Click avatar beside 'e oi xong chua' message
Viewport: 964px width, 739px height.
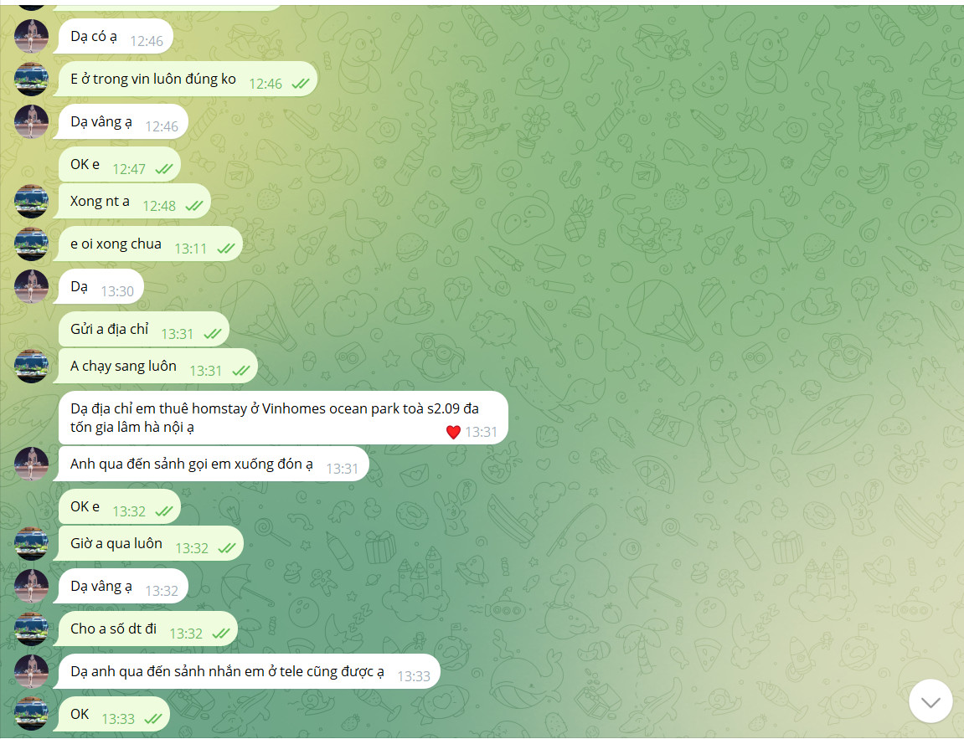31,244
